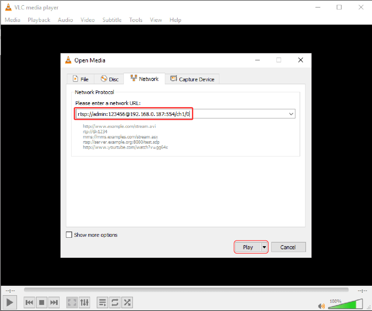372x311 pixels.
Task: Minimize the VLC media player window
Action: [318, 7]
